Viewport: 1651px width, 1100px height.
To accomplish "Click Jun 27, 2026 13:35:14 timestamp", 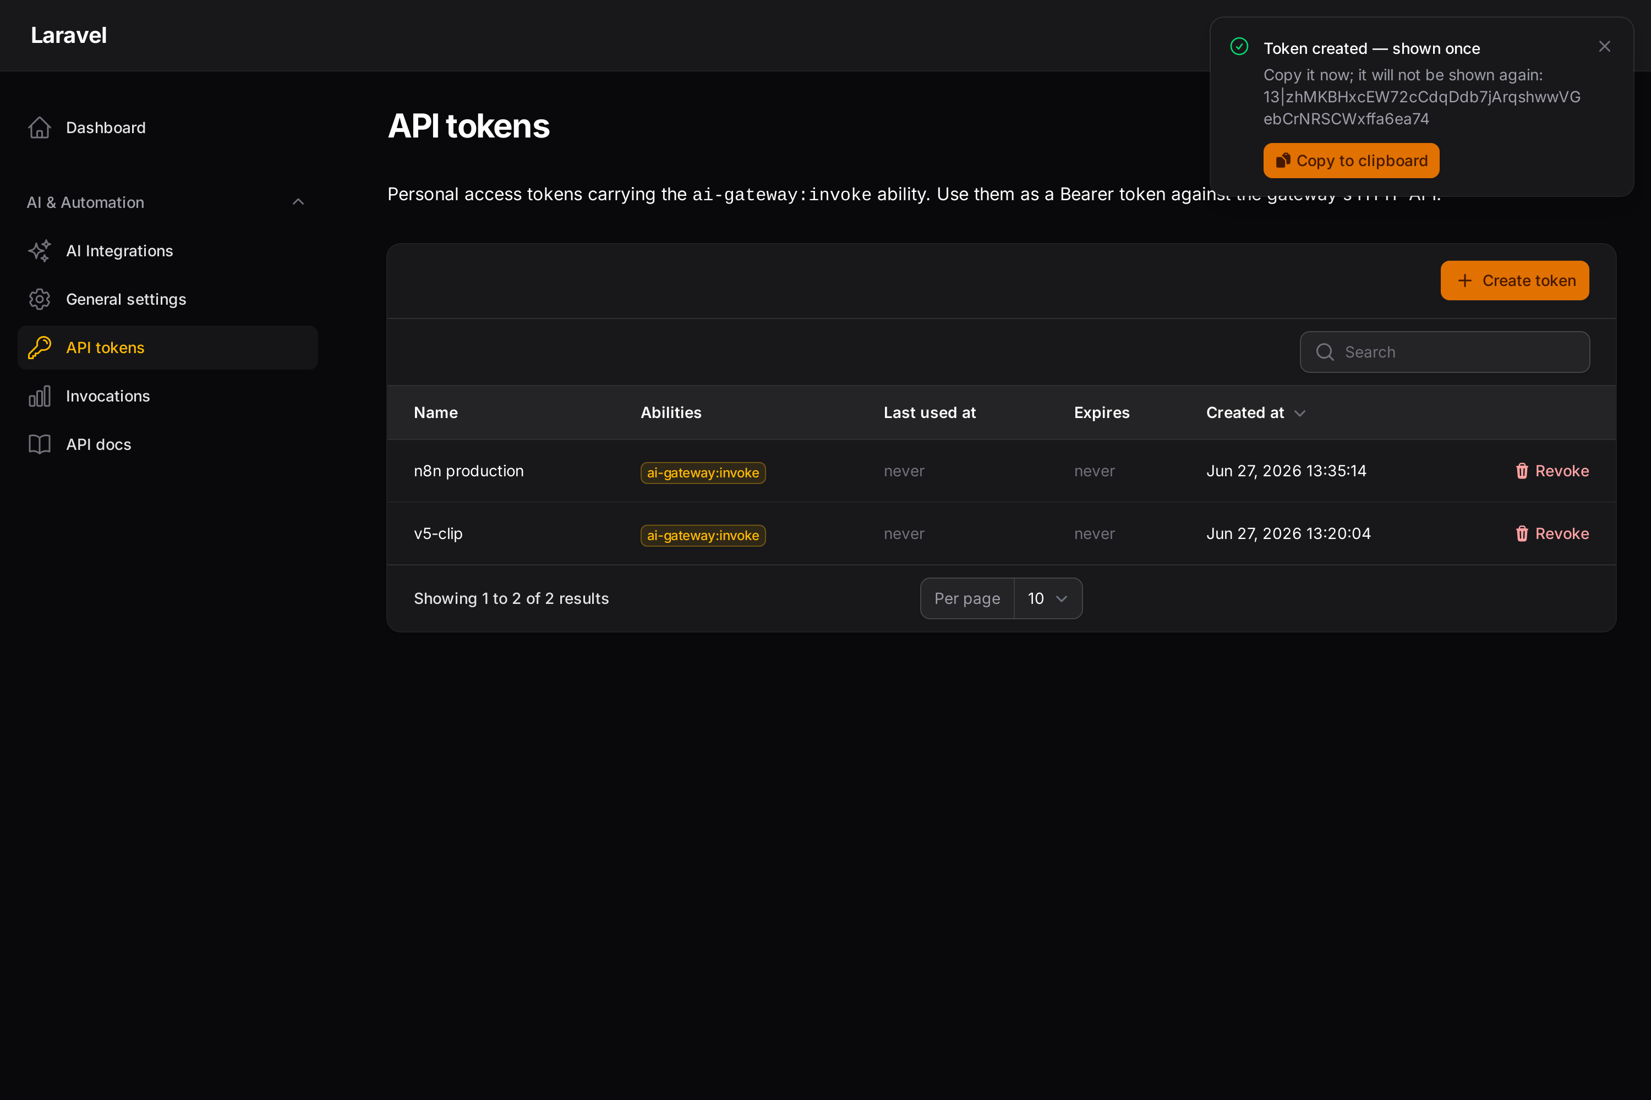I will tap(1287, 471).
